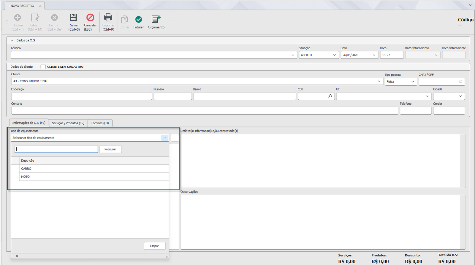Open the Técnico dropdown

(x=293, y=55)
